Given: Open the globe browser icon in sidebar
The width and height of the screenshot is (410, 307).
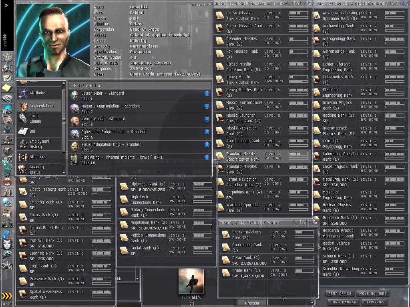Looking at the screenshot, I should point(7,202).
